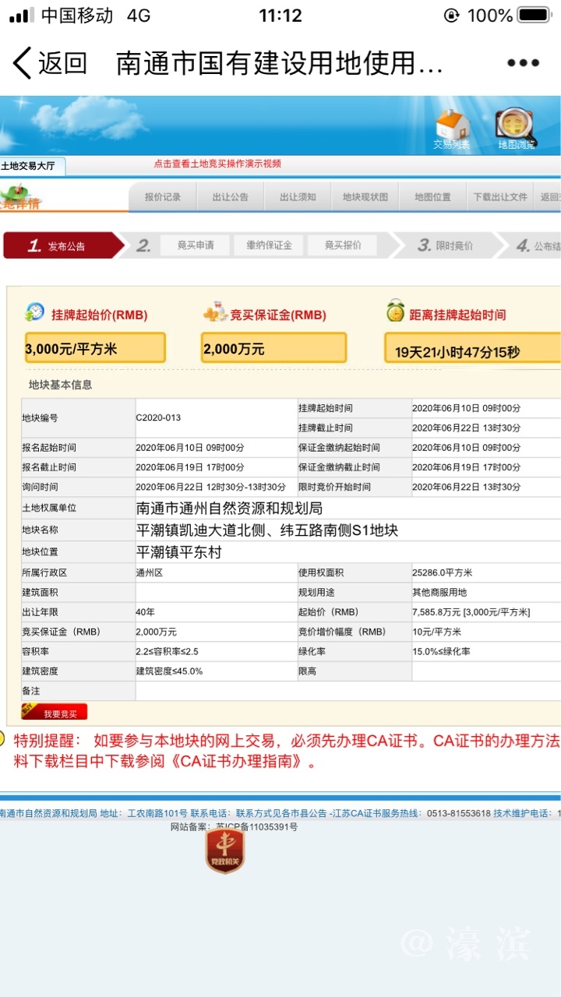Click the 竞买申请 step

(x=195, y=245)
